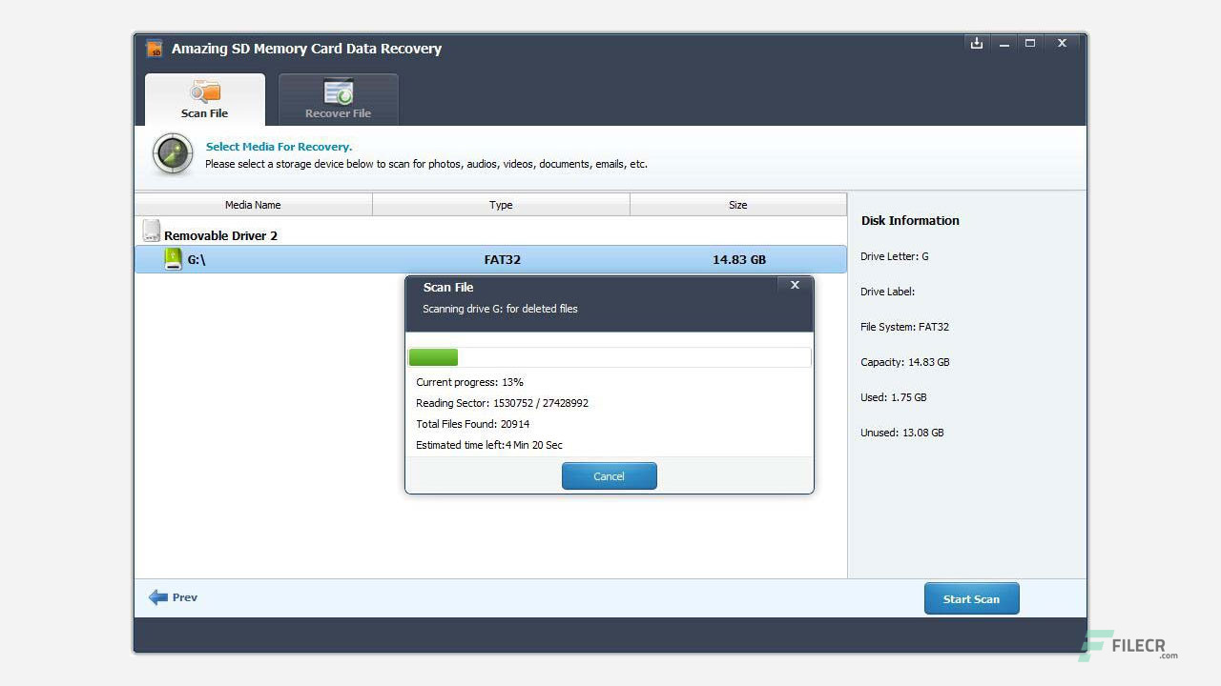Click Drive Label field text
The image size is (1221, 686).
point(887,292)
